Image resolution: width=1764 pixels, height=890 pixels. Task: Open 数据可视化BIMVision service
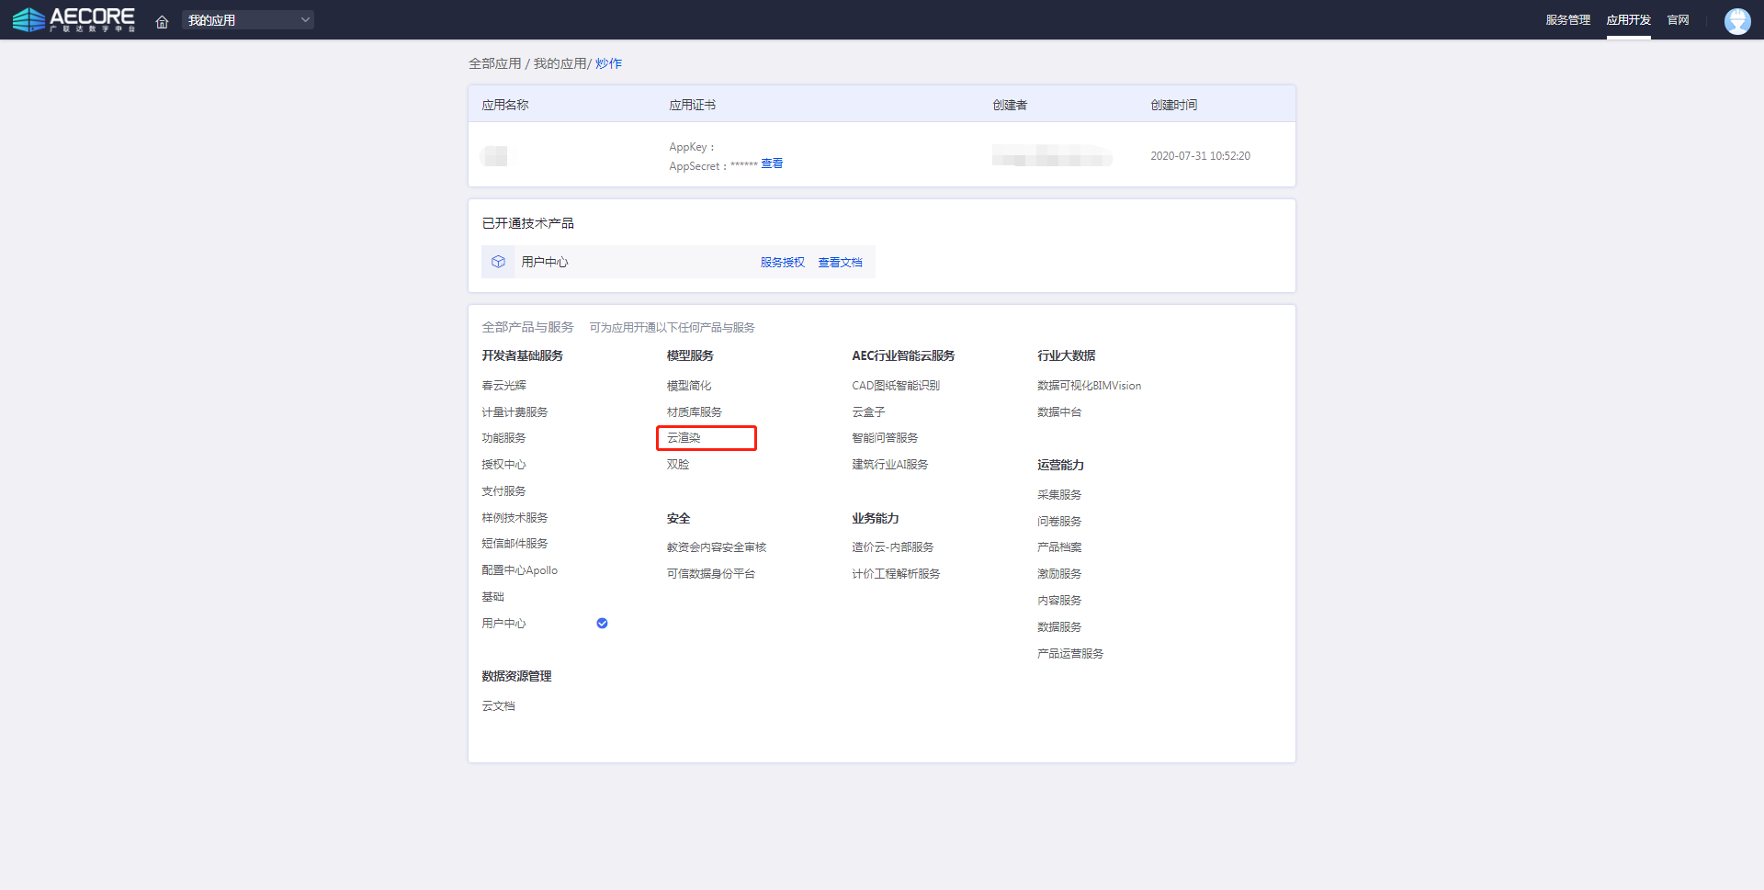coord(1089,386)
